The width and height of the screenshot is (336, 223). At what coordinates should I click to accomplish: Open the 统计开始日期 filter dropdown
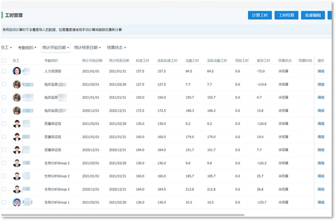[x=56, y=47]
